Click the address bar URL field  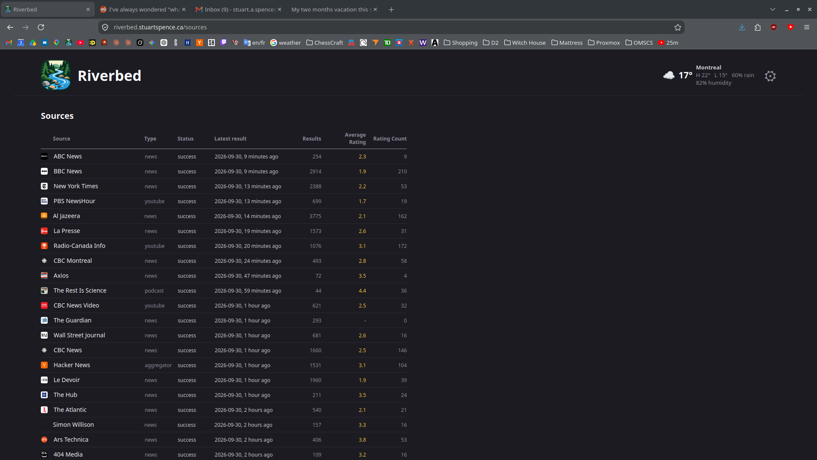391,27
